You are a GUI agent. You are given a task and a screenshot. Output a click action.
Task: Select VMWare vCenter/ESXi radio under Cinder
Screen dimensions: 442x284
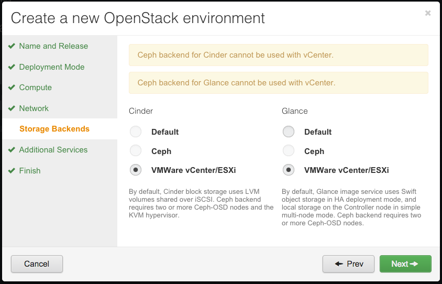pyautogui.click(x=136, y=170)
